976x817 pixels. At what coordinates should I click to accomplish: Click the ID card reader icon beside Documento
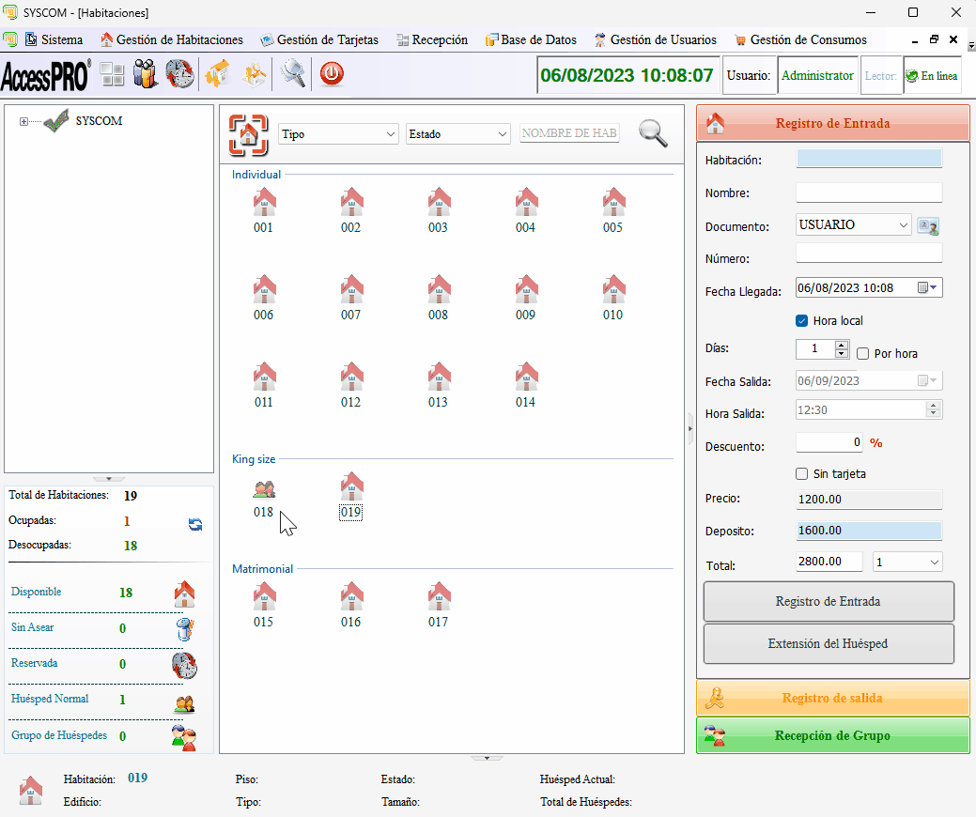(928, 226)
